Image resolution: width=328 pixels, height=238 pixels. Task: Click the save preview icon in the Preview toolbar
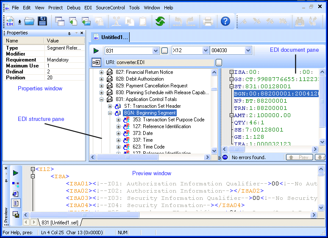16,215
